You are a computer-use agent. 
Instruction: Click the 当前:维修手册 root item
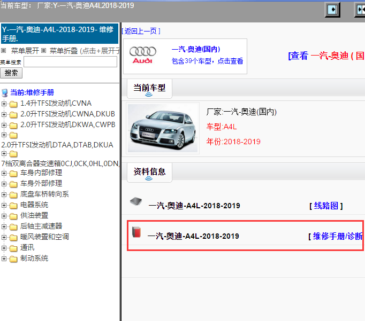click(32, 93)
